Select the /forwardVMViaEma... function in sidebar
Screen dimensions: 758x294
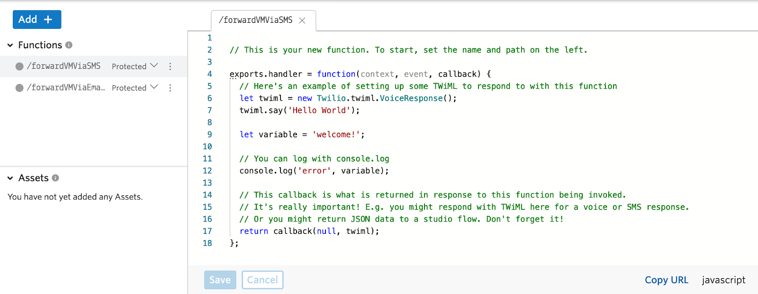[66, 88]
